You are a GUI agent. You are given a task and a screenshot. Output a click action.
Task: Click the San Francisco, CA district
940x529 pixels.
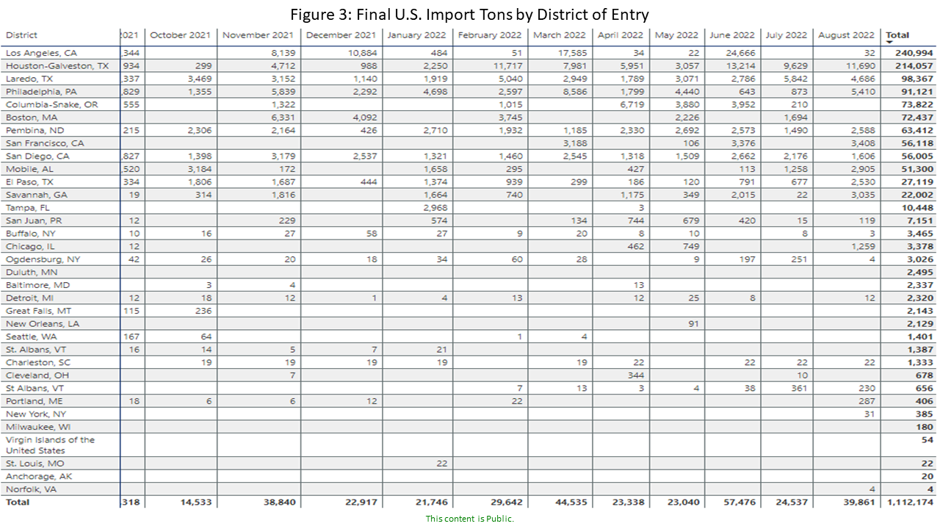pos(45,143)
